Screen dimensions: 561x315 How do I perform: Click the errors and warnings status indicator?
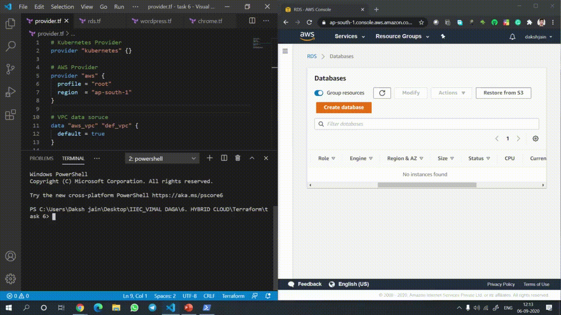click(x=18, y=296)
